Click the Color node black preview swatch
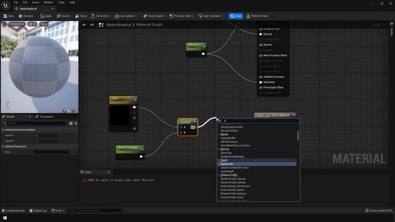This screenshot has width=395, height=222. pyautogui.click(x=120, y=115)
